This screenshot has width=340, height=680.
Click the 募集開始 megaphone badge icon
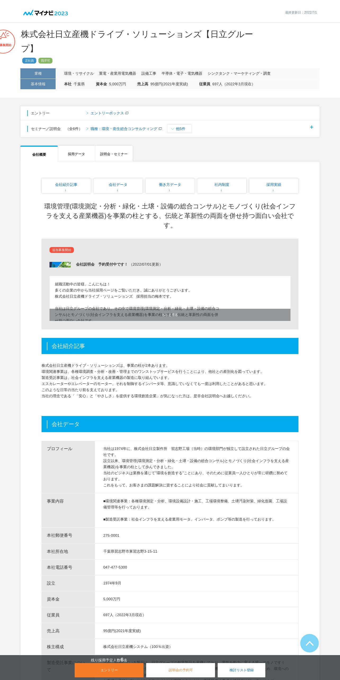[6, 41]
